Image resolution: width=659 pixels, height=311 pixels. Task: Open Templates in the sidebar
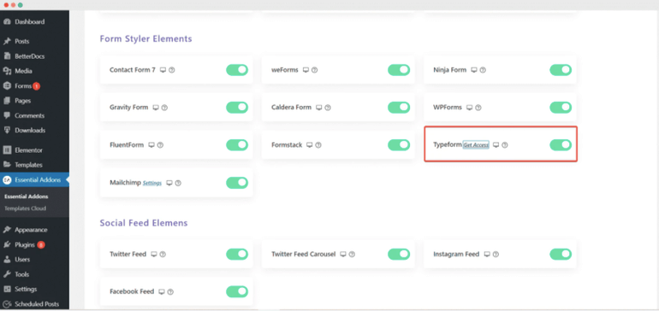34,165
